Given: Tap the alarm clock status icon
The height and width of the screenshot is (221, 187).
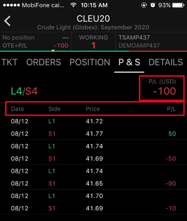Looking at the screenshot, I should [x=153, y=5].
